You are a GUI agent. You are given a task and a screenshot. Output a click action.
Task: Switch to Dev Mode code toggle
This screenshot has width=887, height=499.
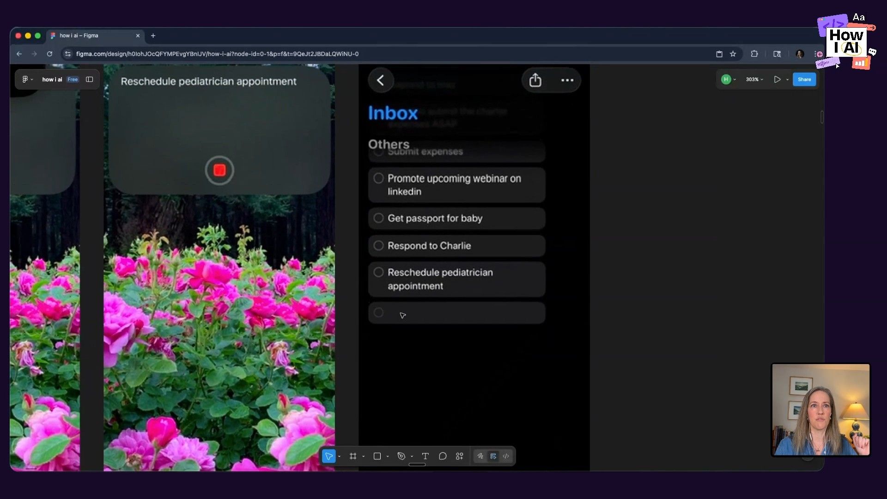tap(506, 456)
